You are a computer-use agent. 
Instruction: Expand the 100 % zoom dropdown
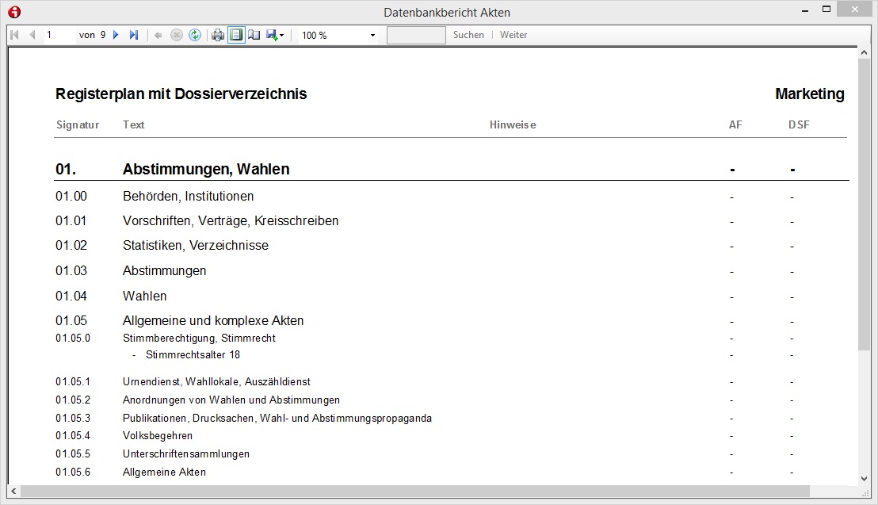[x=372, y=36]
